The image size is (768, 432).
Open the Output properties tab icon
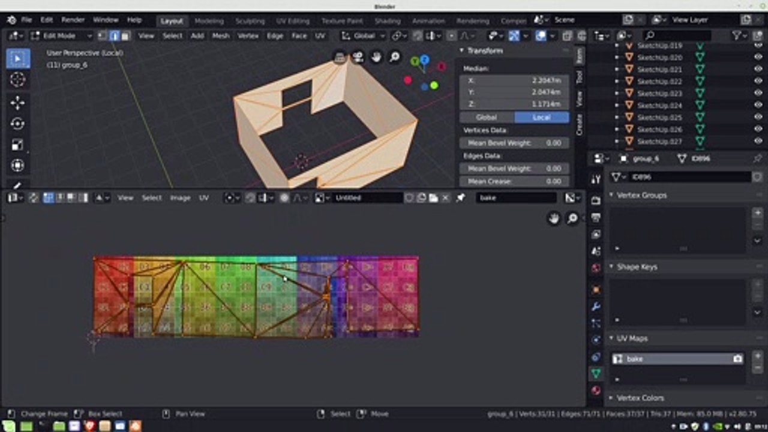pos(595,217)
